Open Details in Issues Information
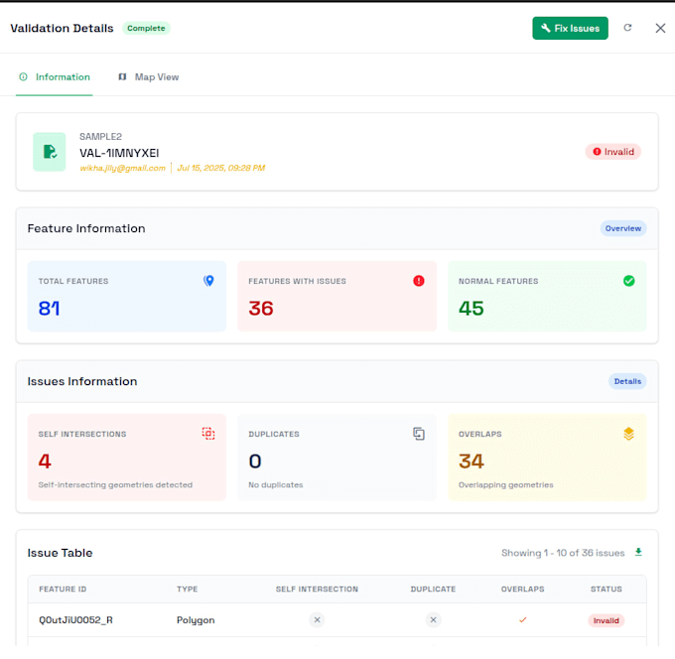 click(627, 381)
